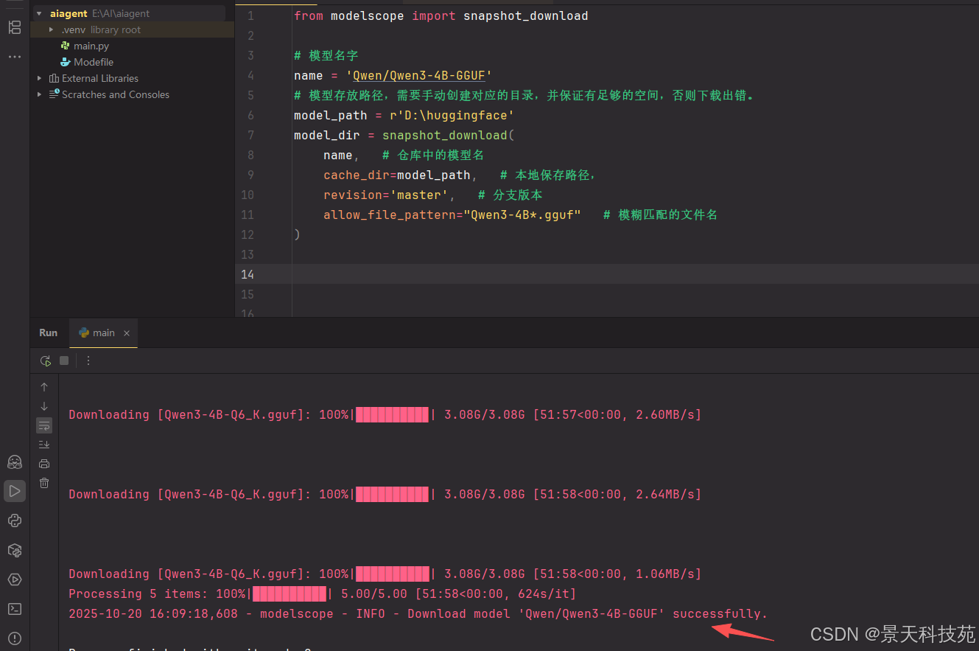Click the External Libraries bar-chart icon
This screenshot has height=651, width=979.
coord(54,78)
